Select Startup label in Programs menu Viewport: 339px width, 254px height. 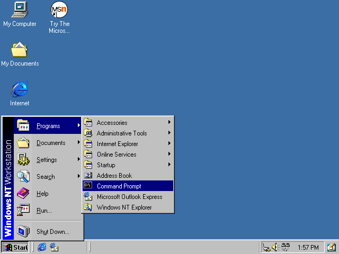(106, 165)
